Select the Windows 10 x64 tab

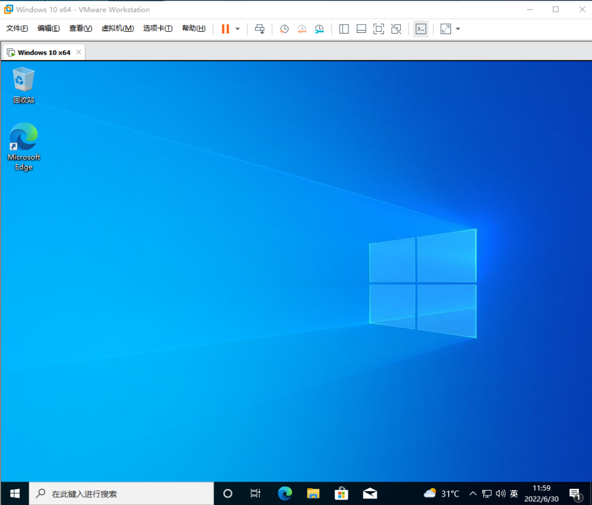pos(44,53)
